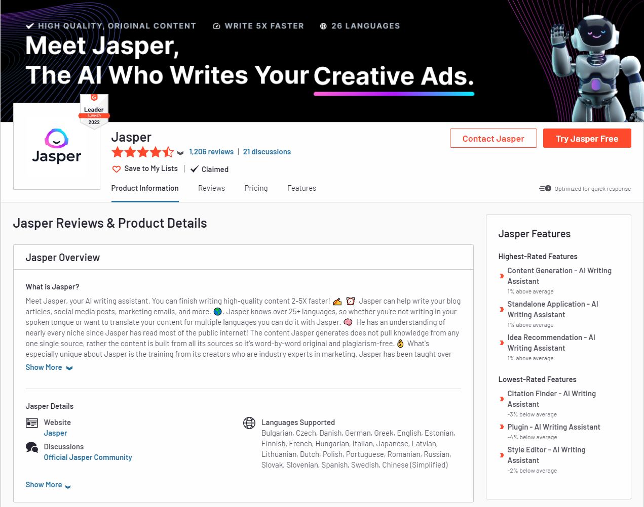Image resolution: width=644 pixels, height=507 pixels.
Task: Click the 'Jasper Features' sidebar title
Action: pyautogui.click(x=534, y=234)
